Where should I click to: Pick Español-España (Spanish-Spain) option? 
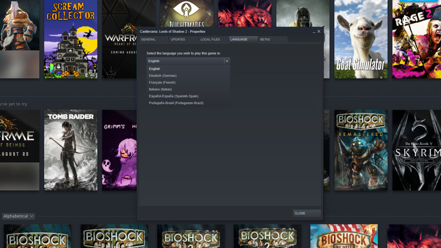coord(174,96)
